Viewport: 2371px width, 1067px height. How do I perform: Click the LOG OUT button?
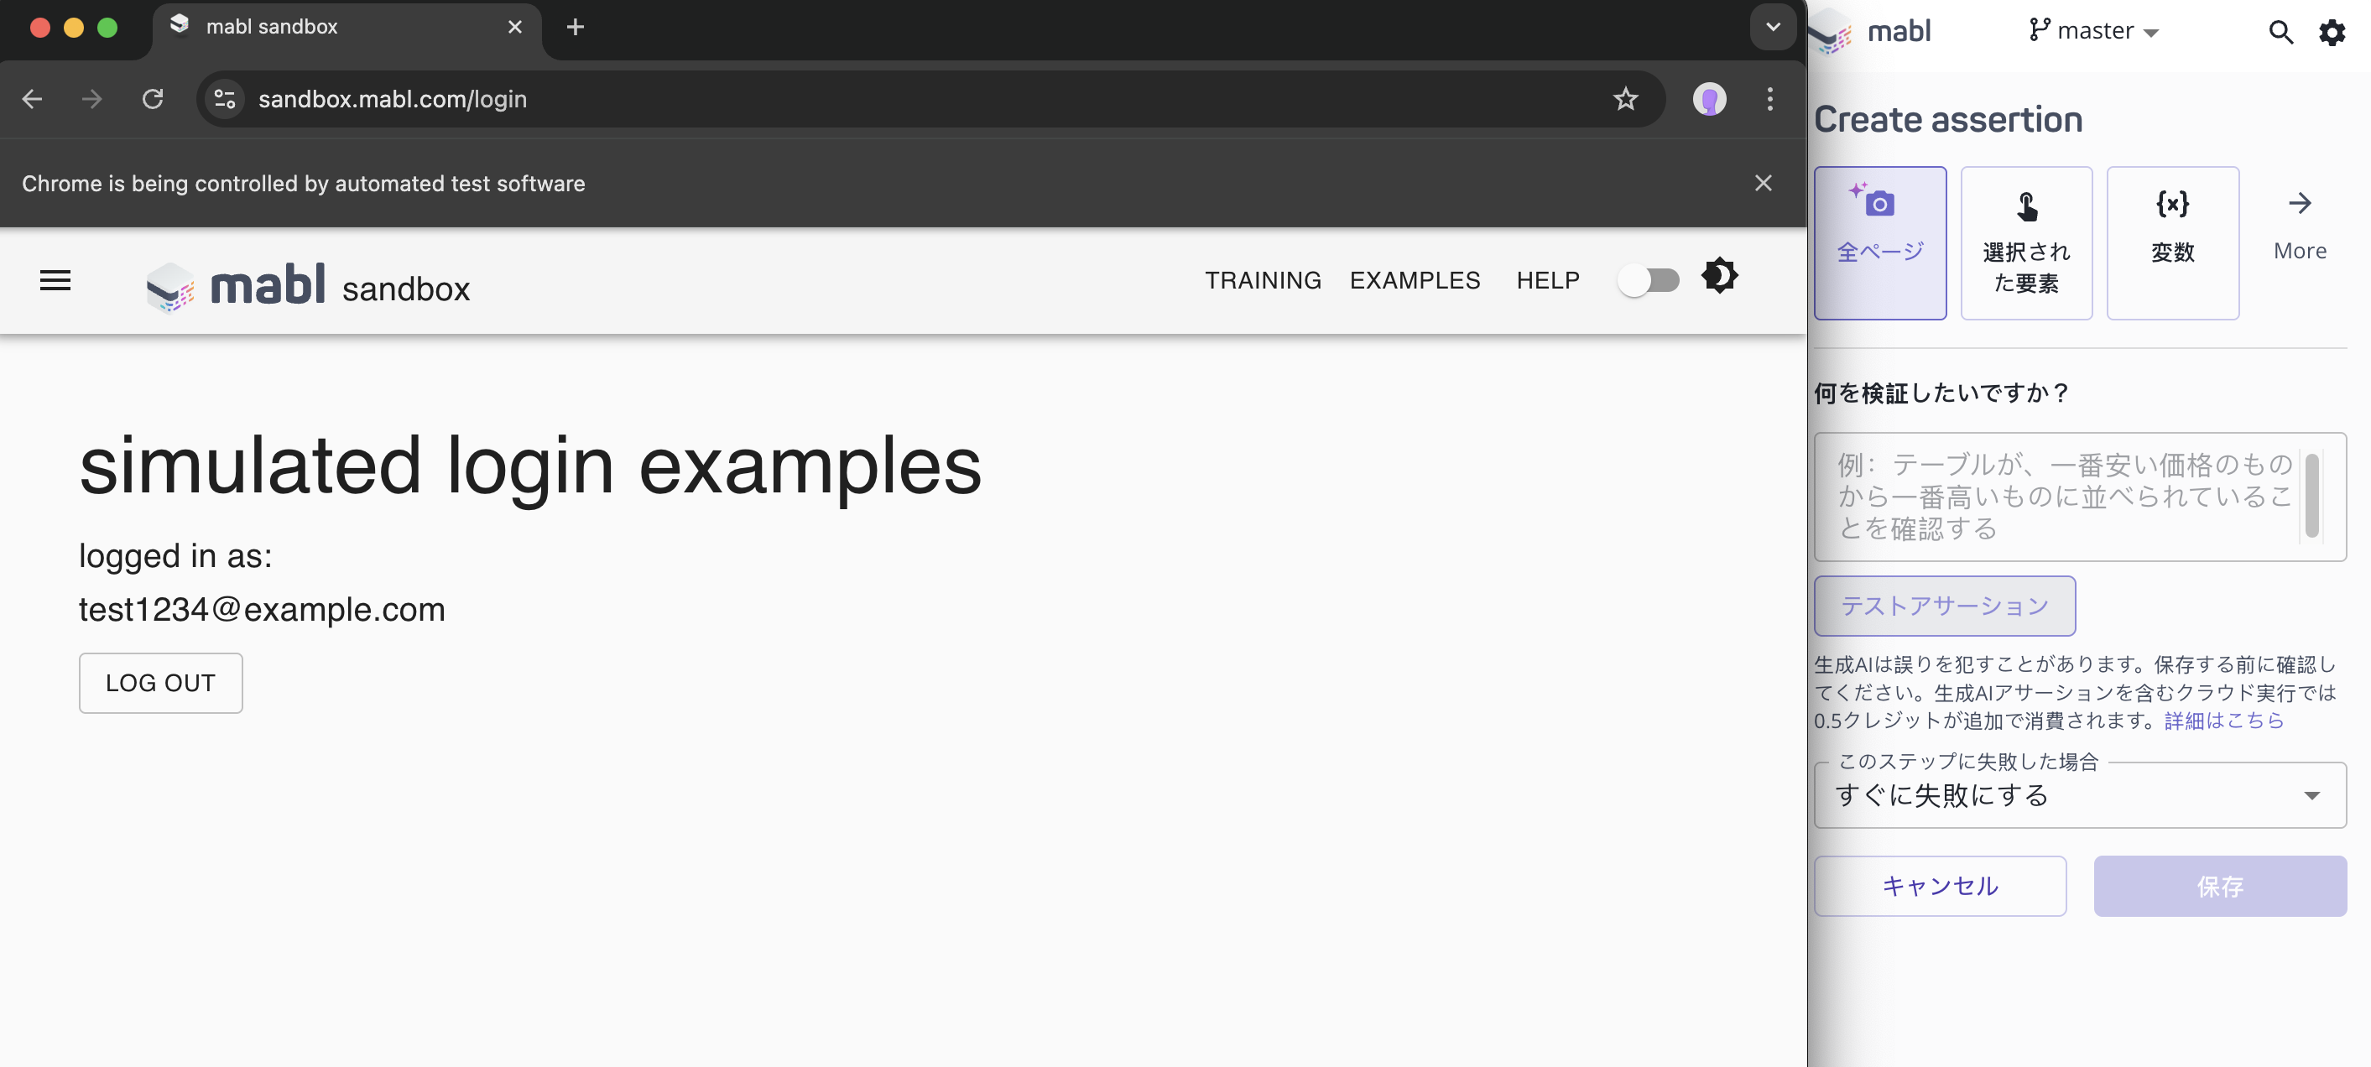(161, 683)
